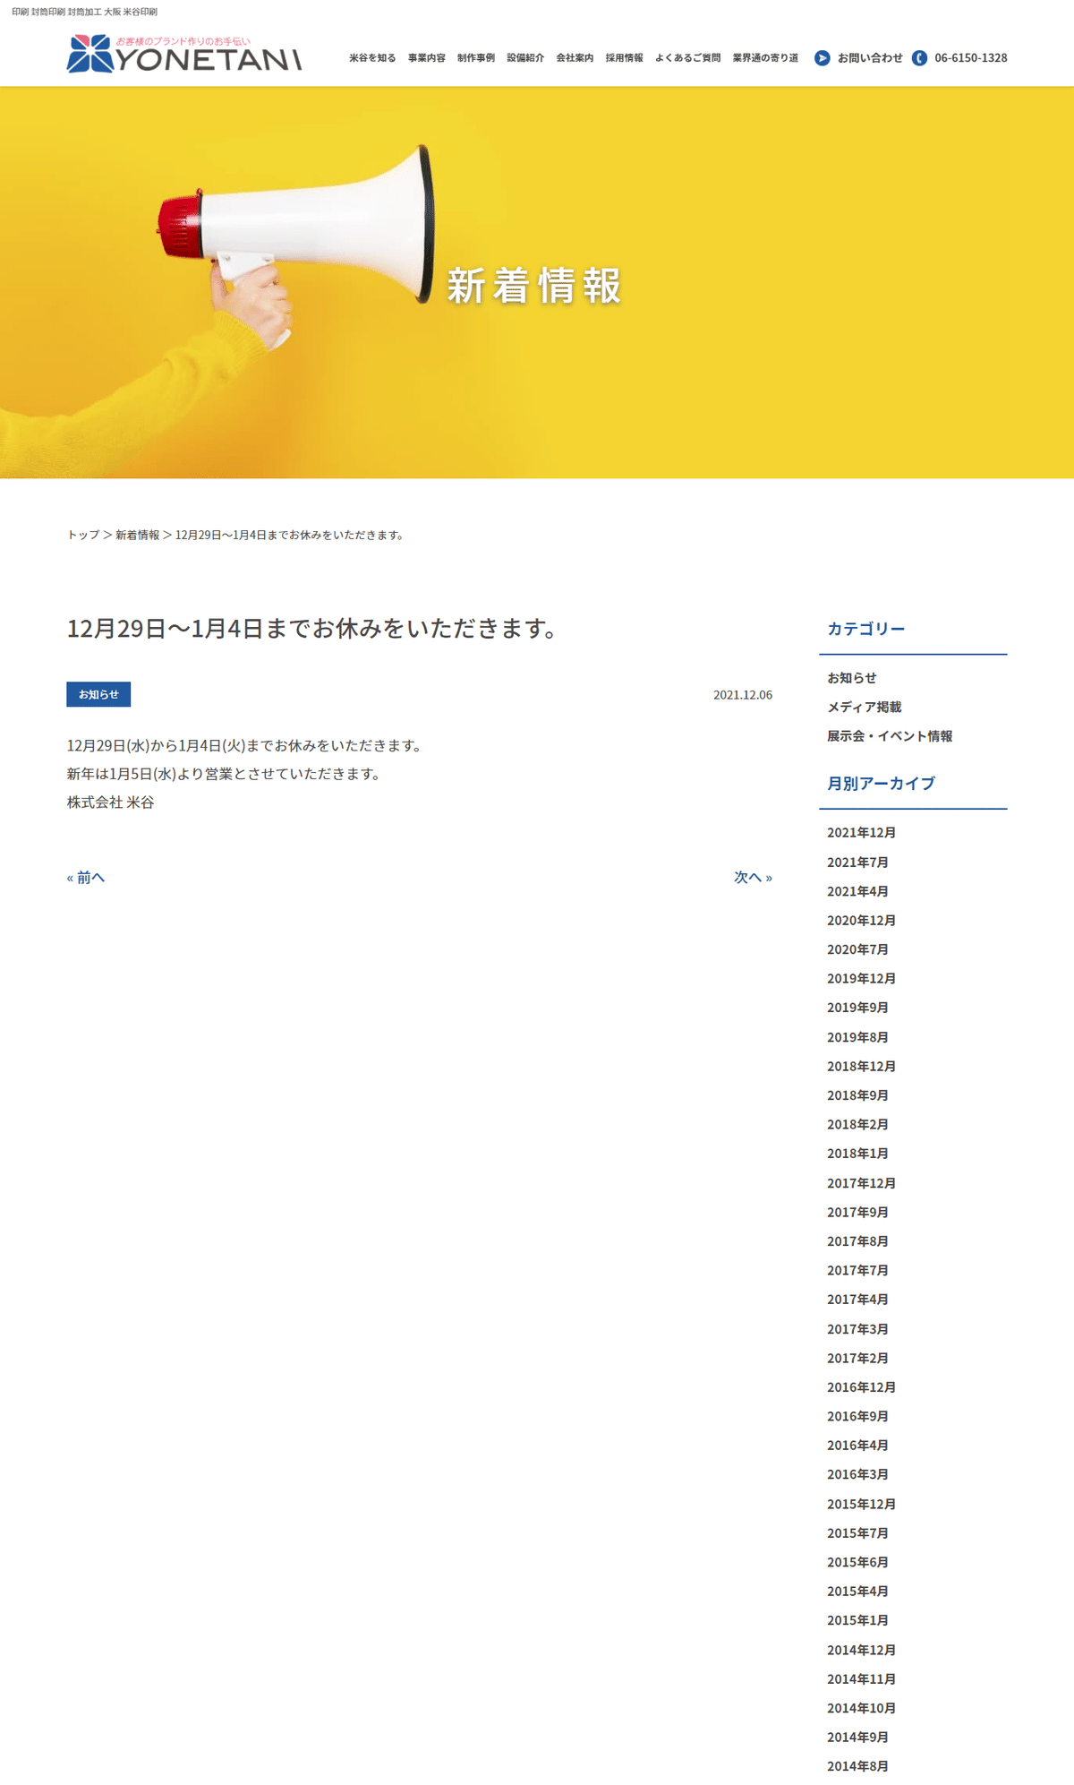Viewport: 1074px width, 1785px height.
Task: Open the 2021年4月 archive
Action: [x=857, y=891]
